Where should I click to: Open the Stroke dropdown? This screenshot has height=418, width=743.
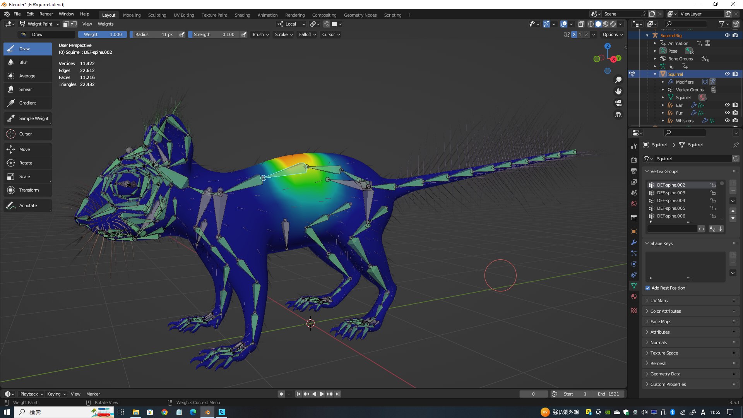(284, 34)
